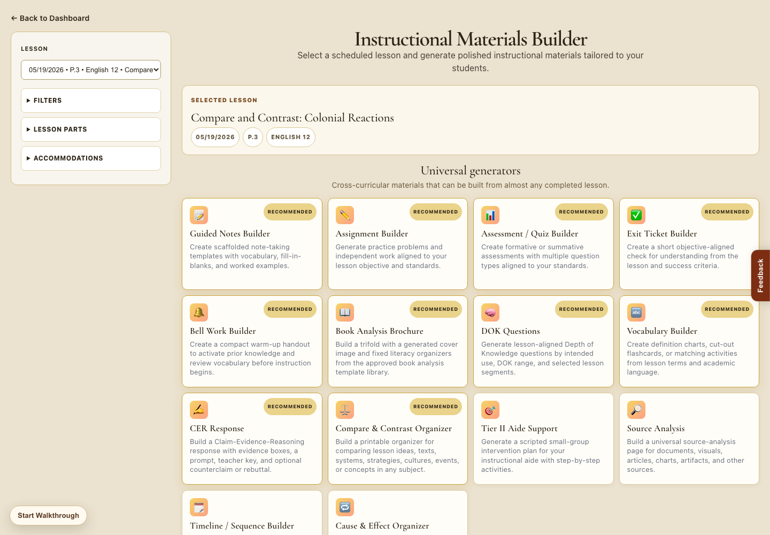Click the Tier II Aide Support description text

tap(541, 456)
